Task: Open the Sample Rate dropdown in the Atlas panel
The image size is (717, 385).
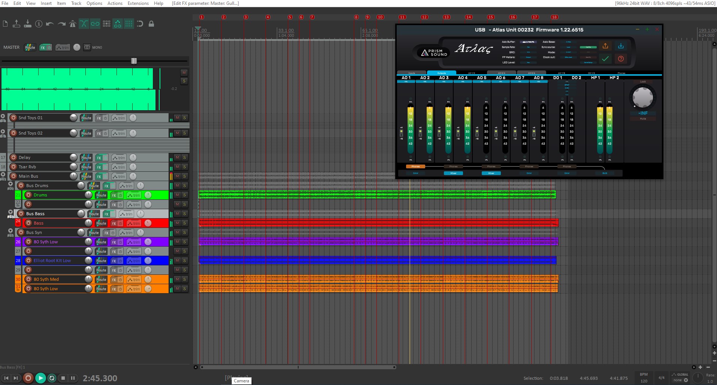Action: [x=528, y=47]
